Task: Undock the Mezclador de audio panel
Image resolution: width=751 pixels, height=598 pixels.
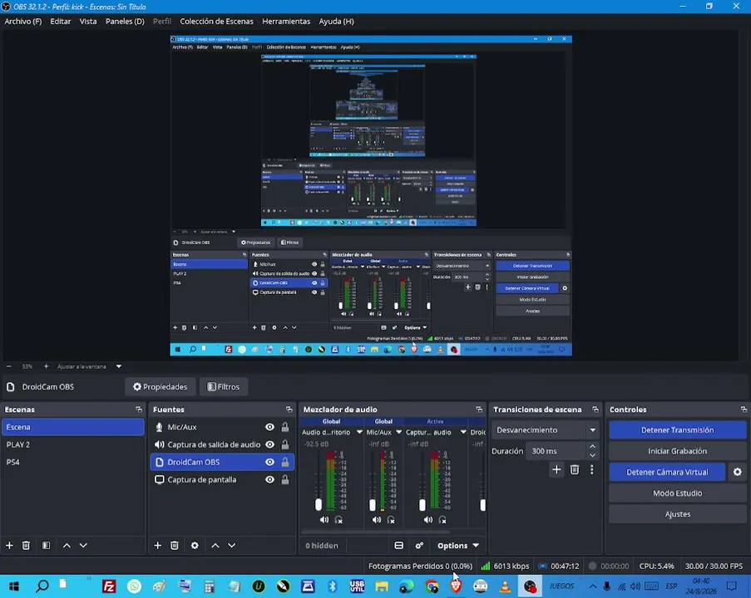Action: tap(479, 409)
